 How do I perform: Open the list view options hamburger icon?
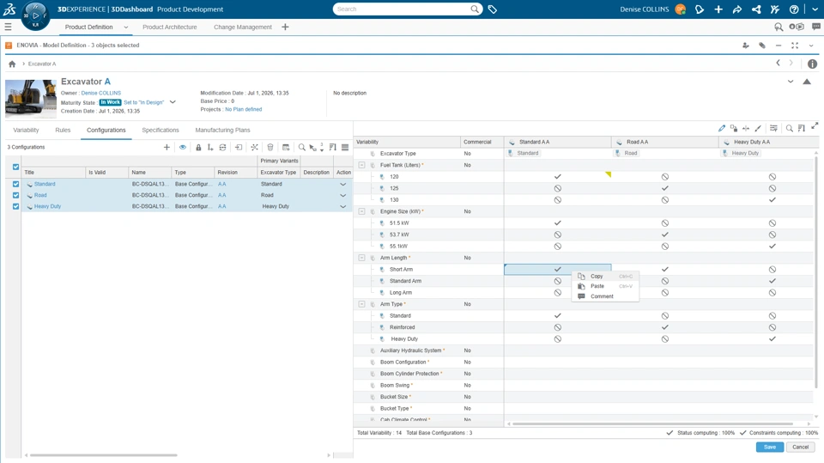coord(345,148)
